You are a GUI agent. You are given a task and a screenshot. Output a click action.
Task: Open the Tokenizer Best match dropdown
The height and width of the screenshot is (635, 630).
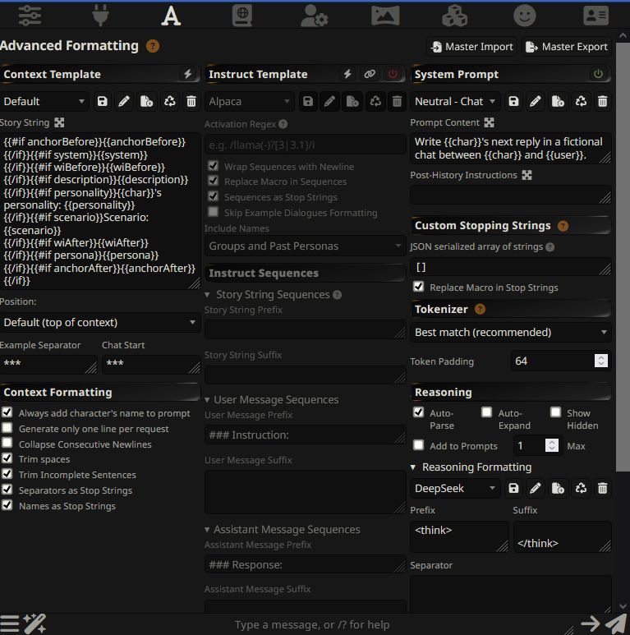(x=511, y=333)
